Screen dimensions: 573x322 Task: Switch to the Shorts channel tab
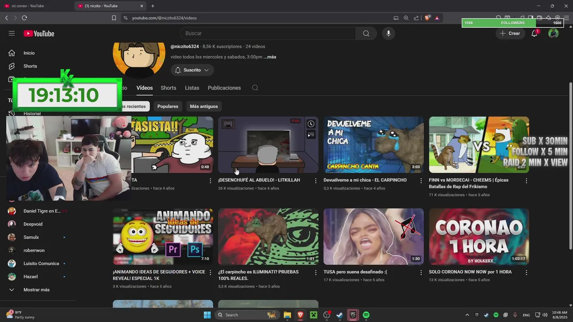tap(168, 88)
